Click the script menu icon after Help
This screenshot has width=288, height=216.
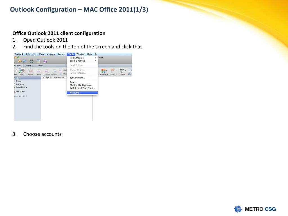[x=96, y=54]
